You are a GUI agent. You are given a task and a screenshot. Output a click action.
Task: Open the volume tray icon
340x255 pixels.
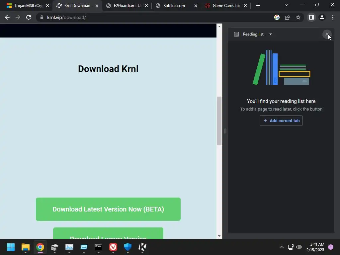(299, 247)
